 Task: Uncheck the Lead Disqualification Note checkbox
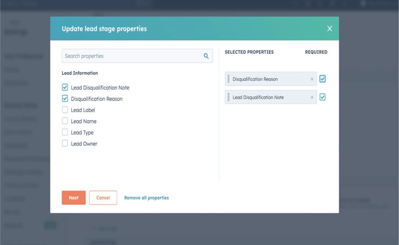tap(65, 88)
